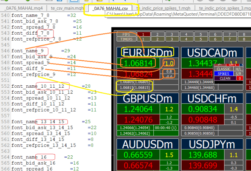251x171 pixels.
Task: Click code line 558 font_name_13_14_15
Action: click(x=51, y=122)
